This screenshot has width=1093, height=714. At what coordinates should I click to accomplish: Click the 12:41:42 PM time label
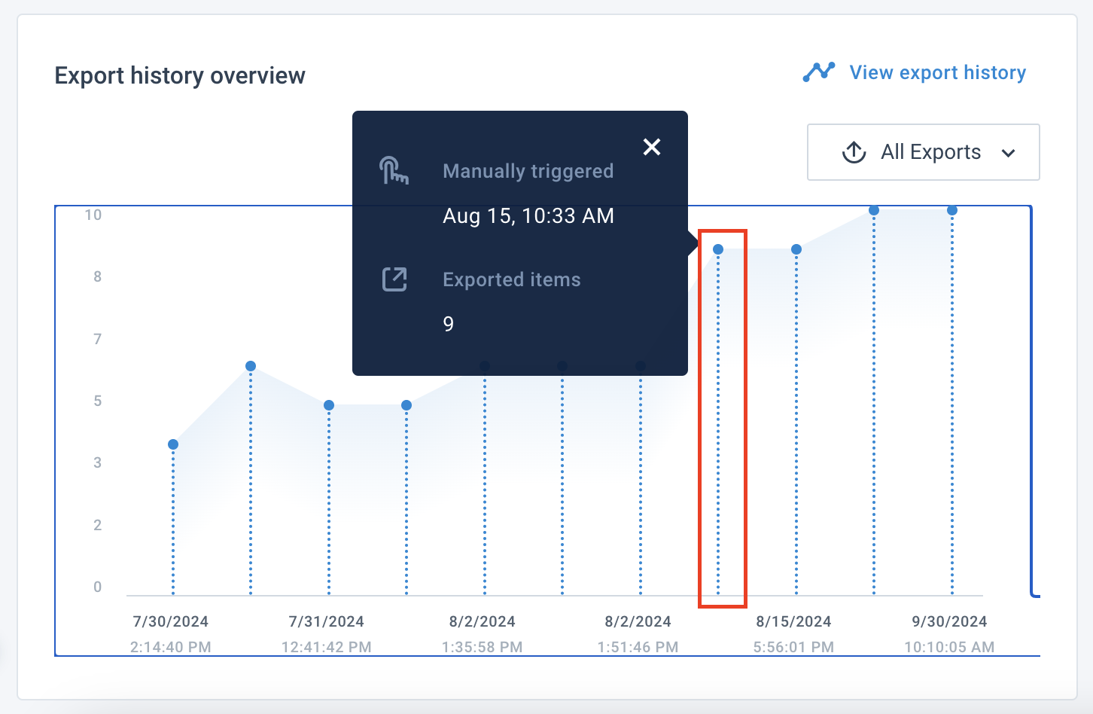(327, 647)
